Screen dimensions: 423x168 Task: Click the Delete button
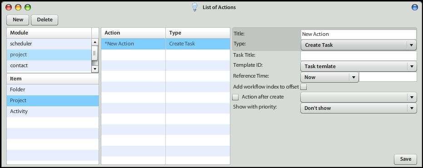[45, 20]
